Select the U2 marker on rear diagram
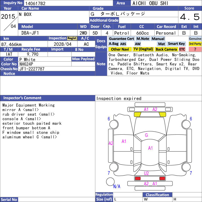Viewport: 202px width, 202px height. (x=146, y=173)
